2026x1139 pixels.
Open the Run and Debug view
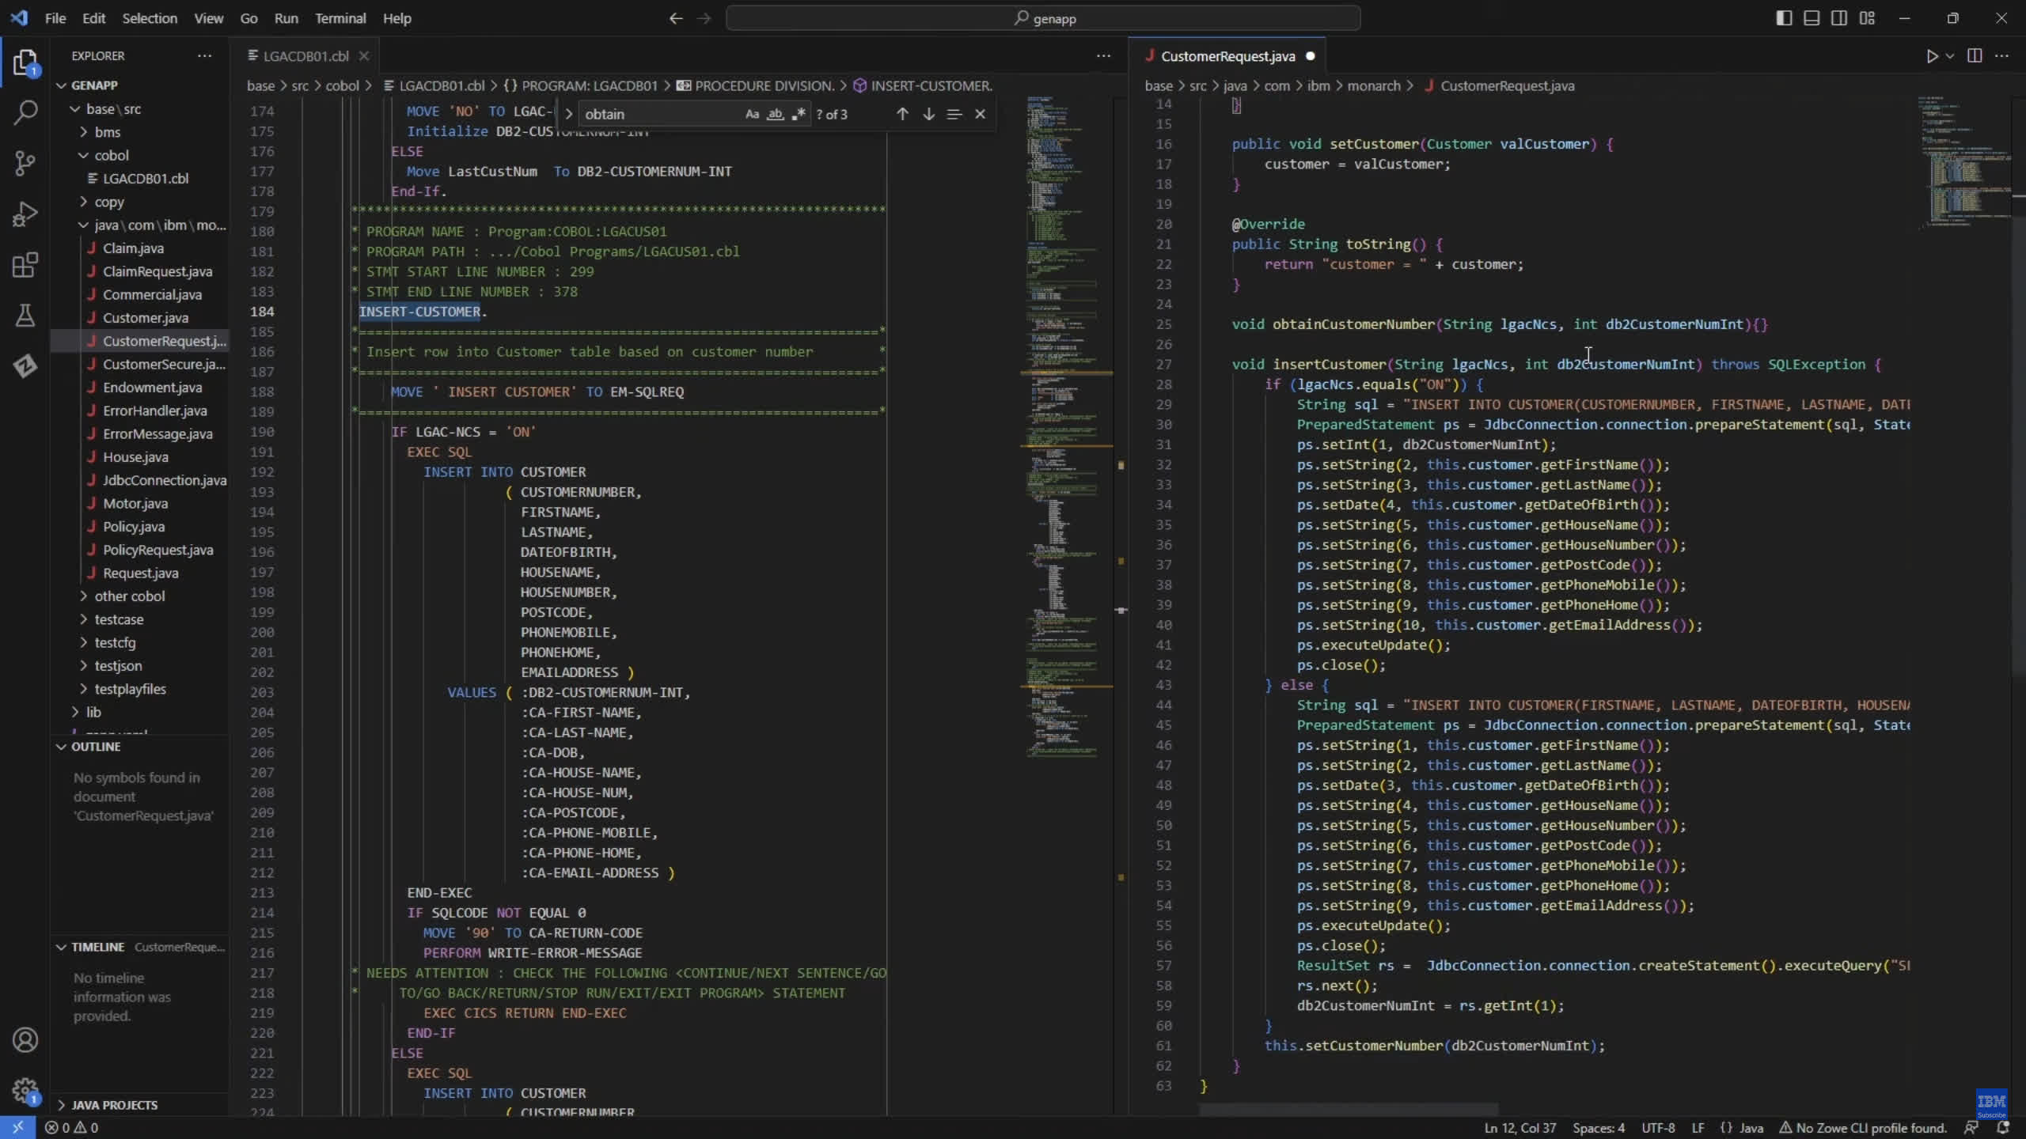[25, 214]
